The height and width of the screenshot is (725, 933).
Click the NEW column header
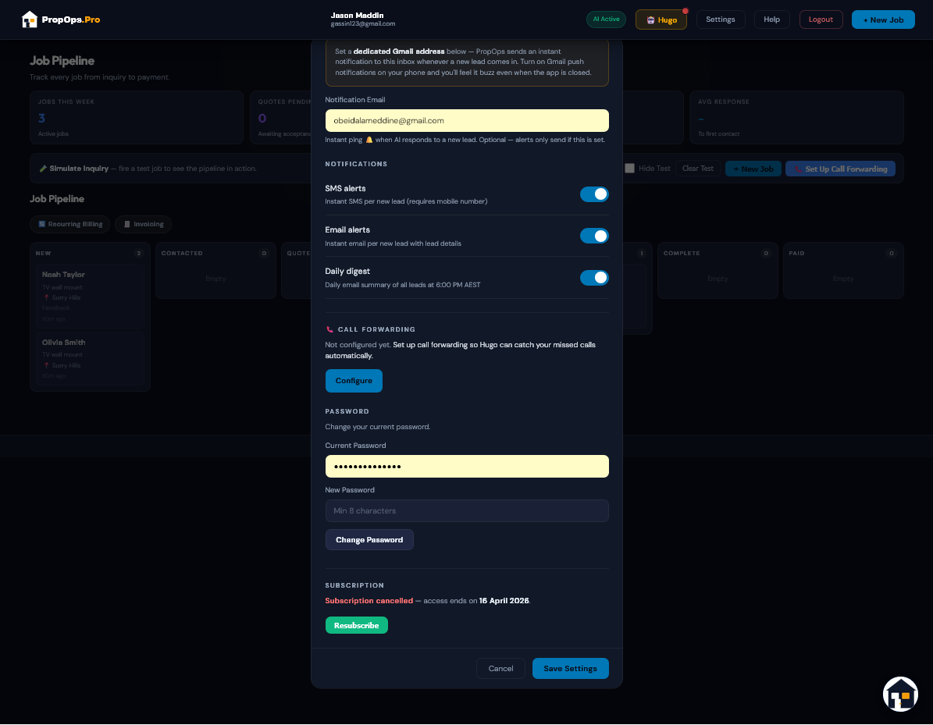coord(44,254)
